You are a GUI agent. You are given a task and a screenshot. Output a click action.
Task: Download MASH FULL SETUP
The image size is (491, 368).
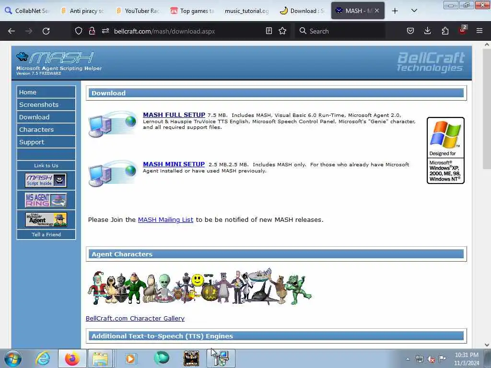pos(174,115)
